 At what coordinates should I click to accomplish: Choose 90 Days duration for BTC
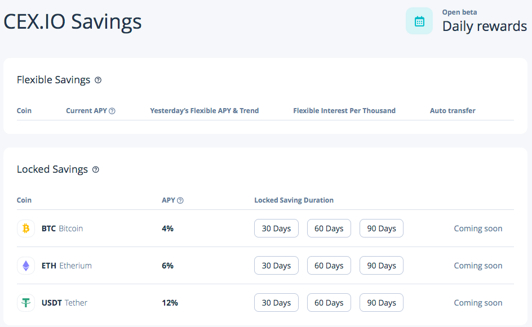pyautogui.click(x=382, y=229)
